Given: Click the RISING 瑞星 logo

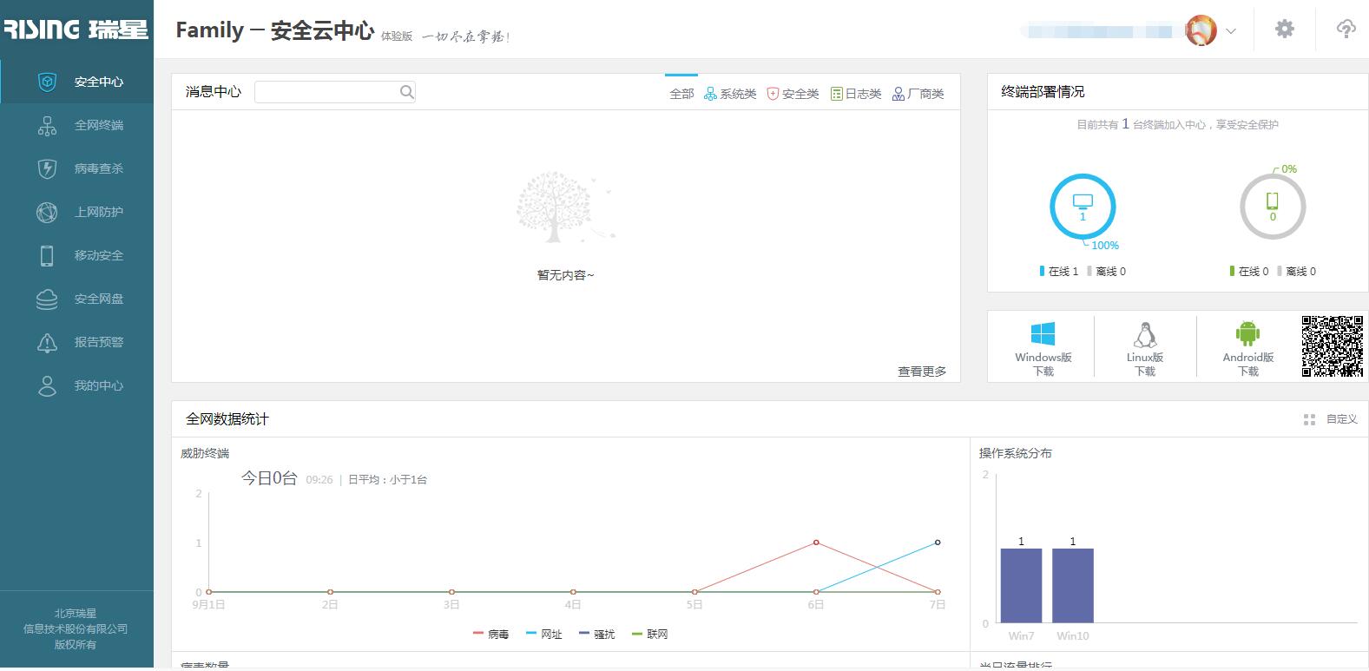Looking at the screenshot, I should point(76,30).
